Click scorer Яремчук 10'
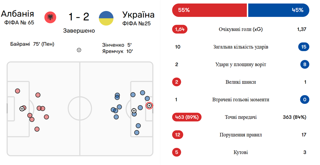This screenshot has height=165, width=320. [117, 51]
